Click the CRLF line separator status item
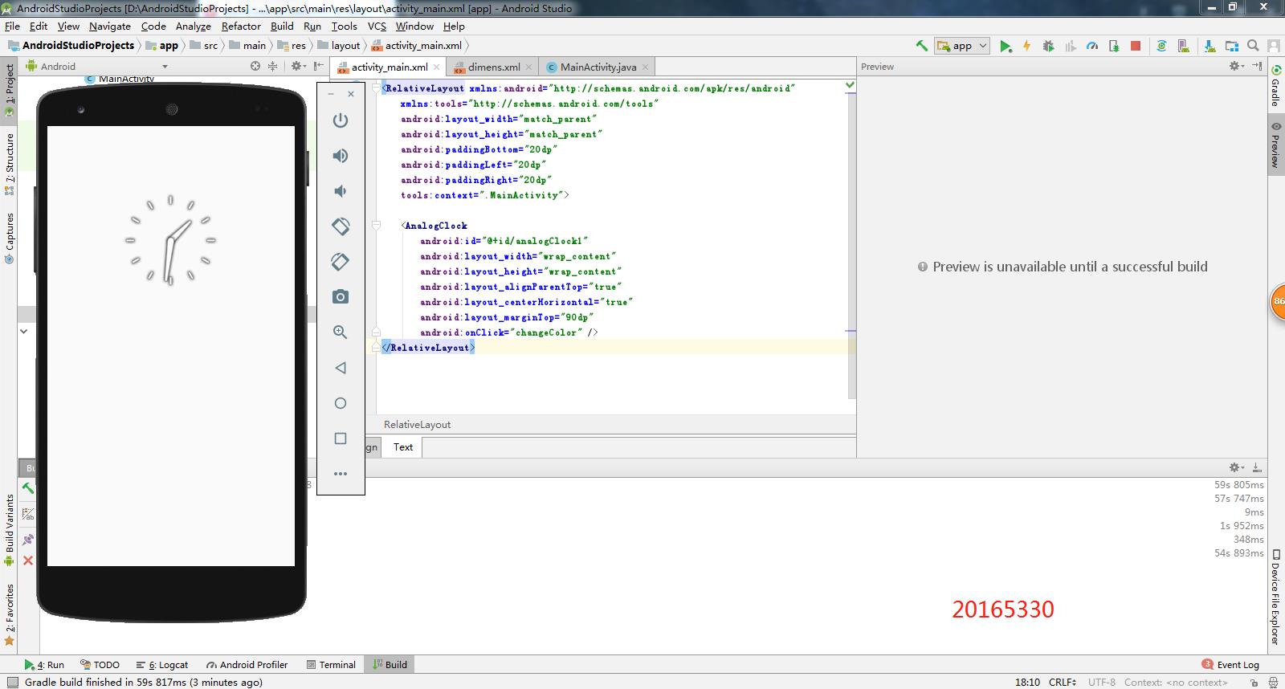 (x=1062, y=682)
